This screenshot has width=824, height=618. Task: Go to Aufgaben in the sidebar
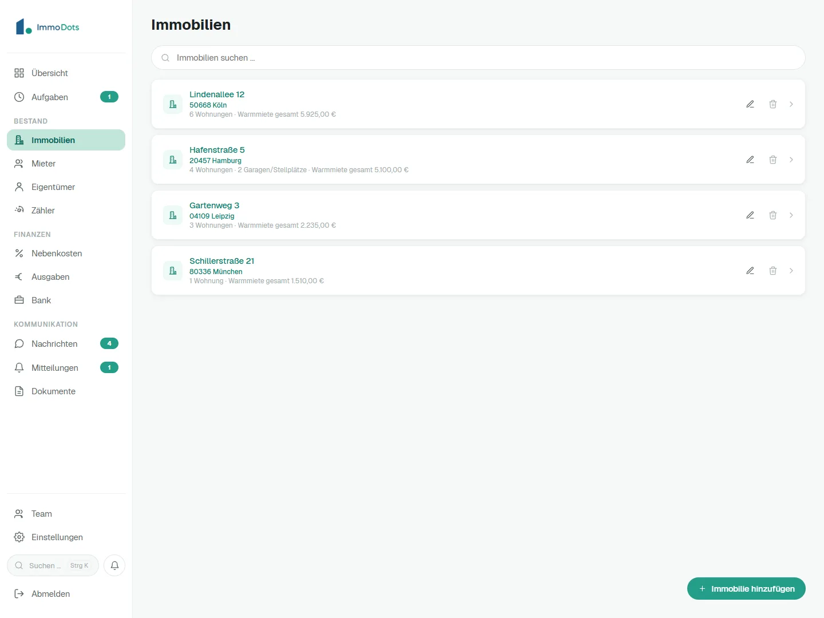66,97
